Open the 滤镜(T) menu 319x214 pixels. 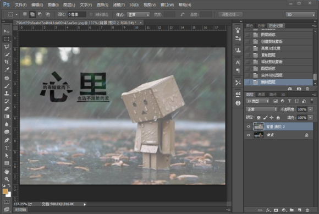(119, 5)
